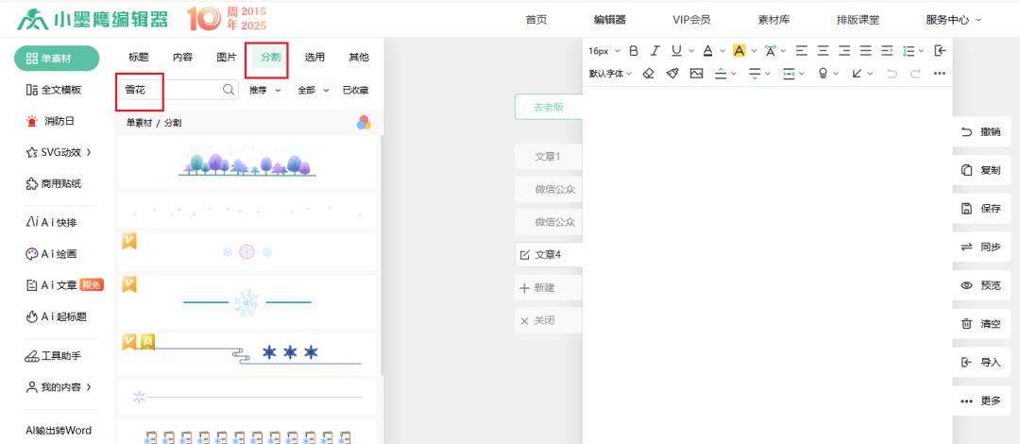The height and width of the screenshot is (444, 1020).
Task: Create a new article with 新建
Action: coord(549,288)
